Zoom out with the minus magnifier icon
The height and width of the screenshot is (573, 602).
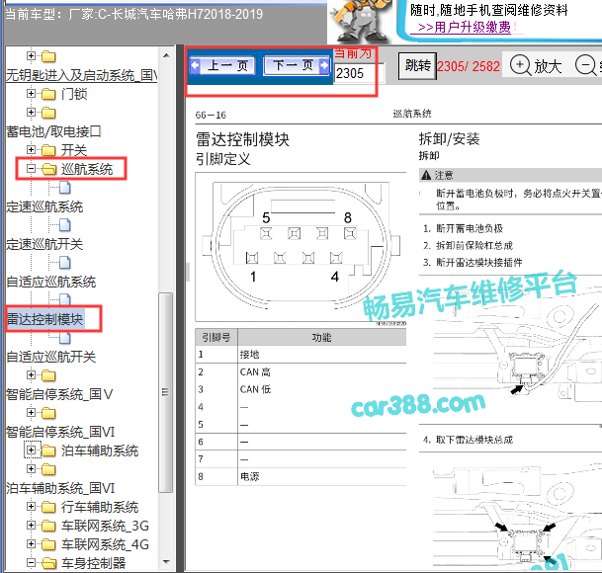[x=585, y=64]
